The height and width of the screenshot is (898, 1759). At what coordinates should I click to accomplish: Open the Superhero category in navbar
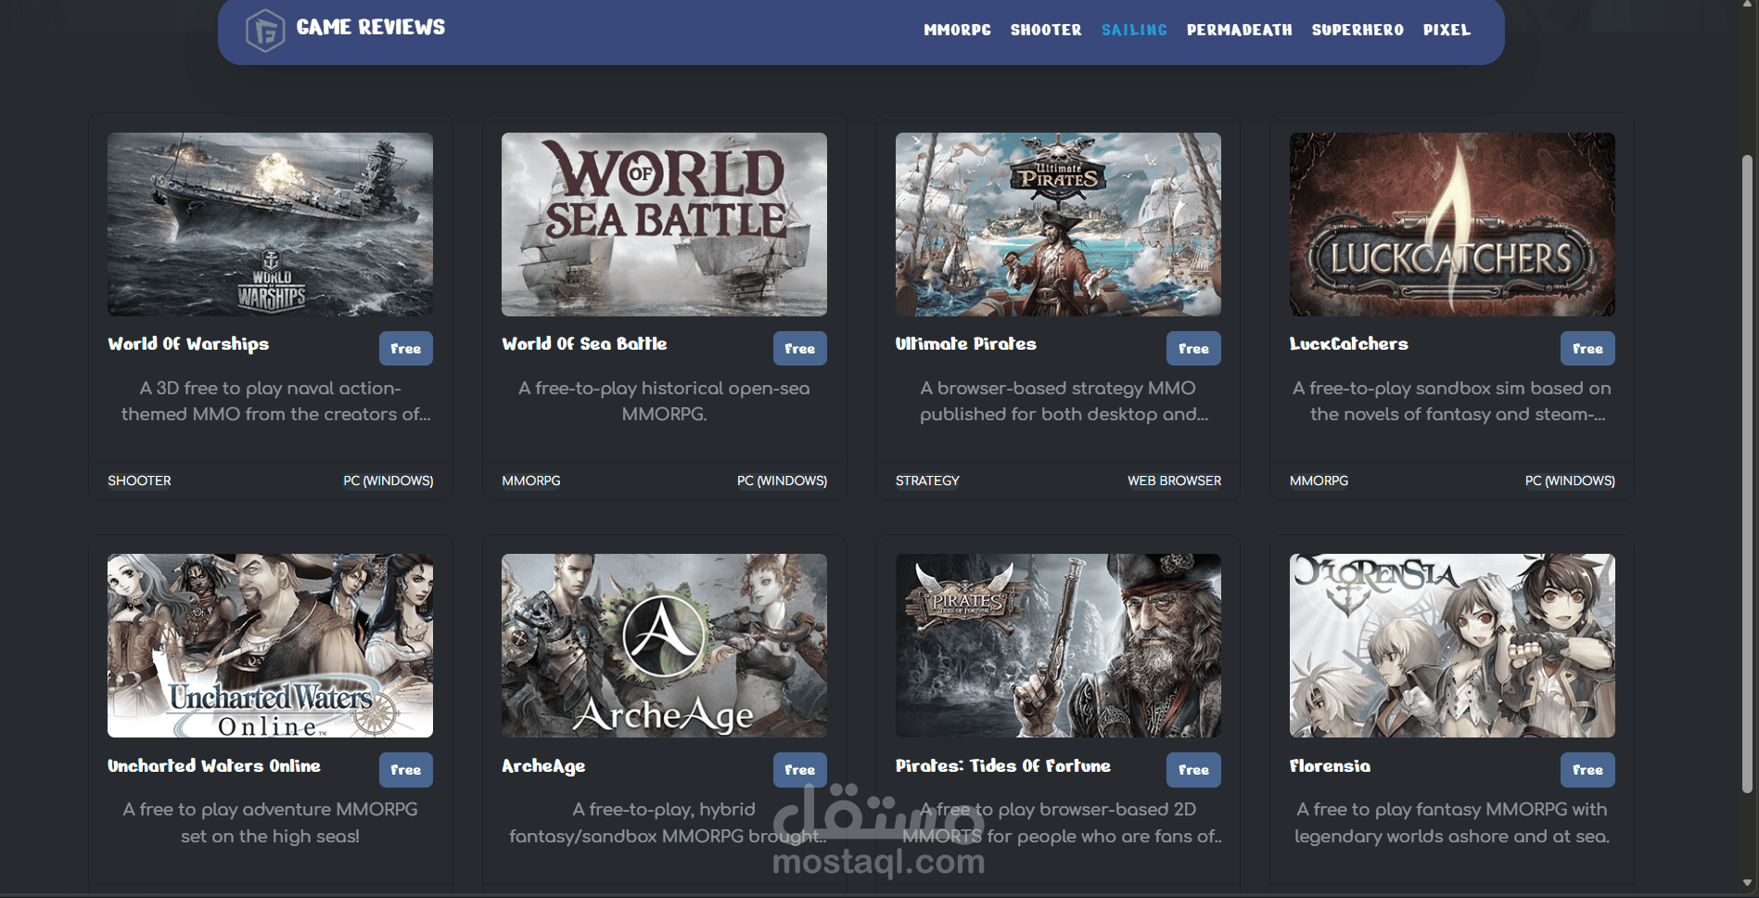(1357, 30)
